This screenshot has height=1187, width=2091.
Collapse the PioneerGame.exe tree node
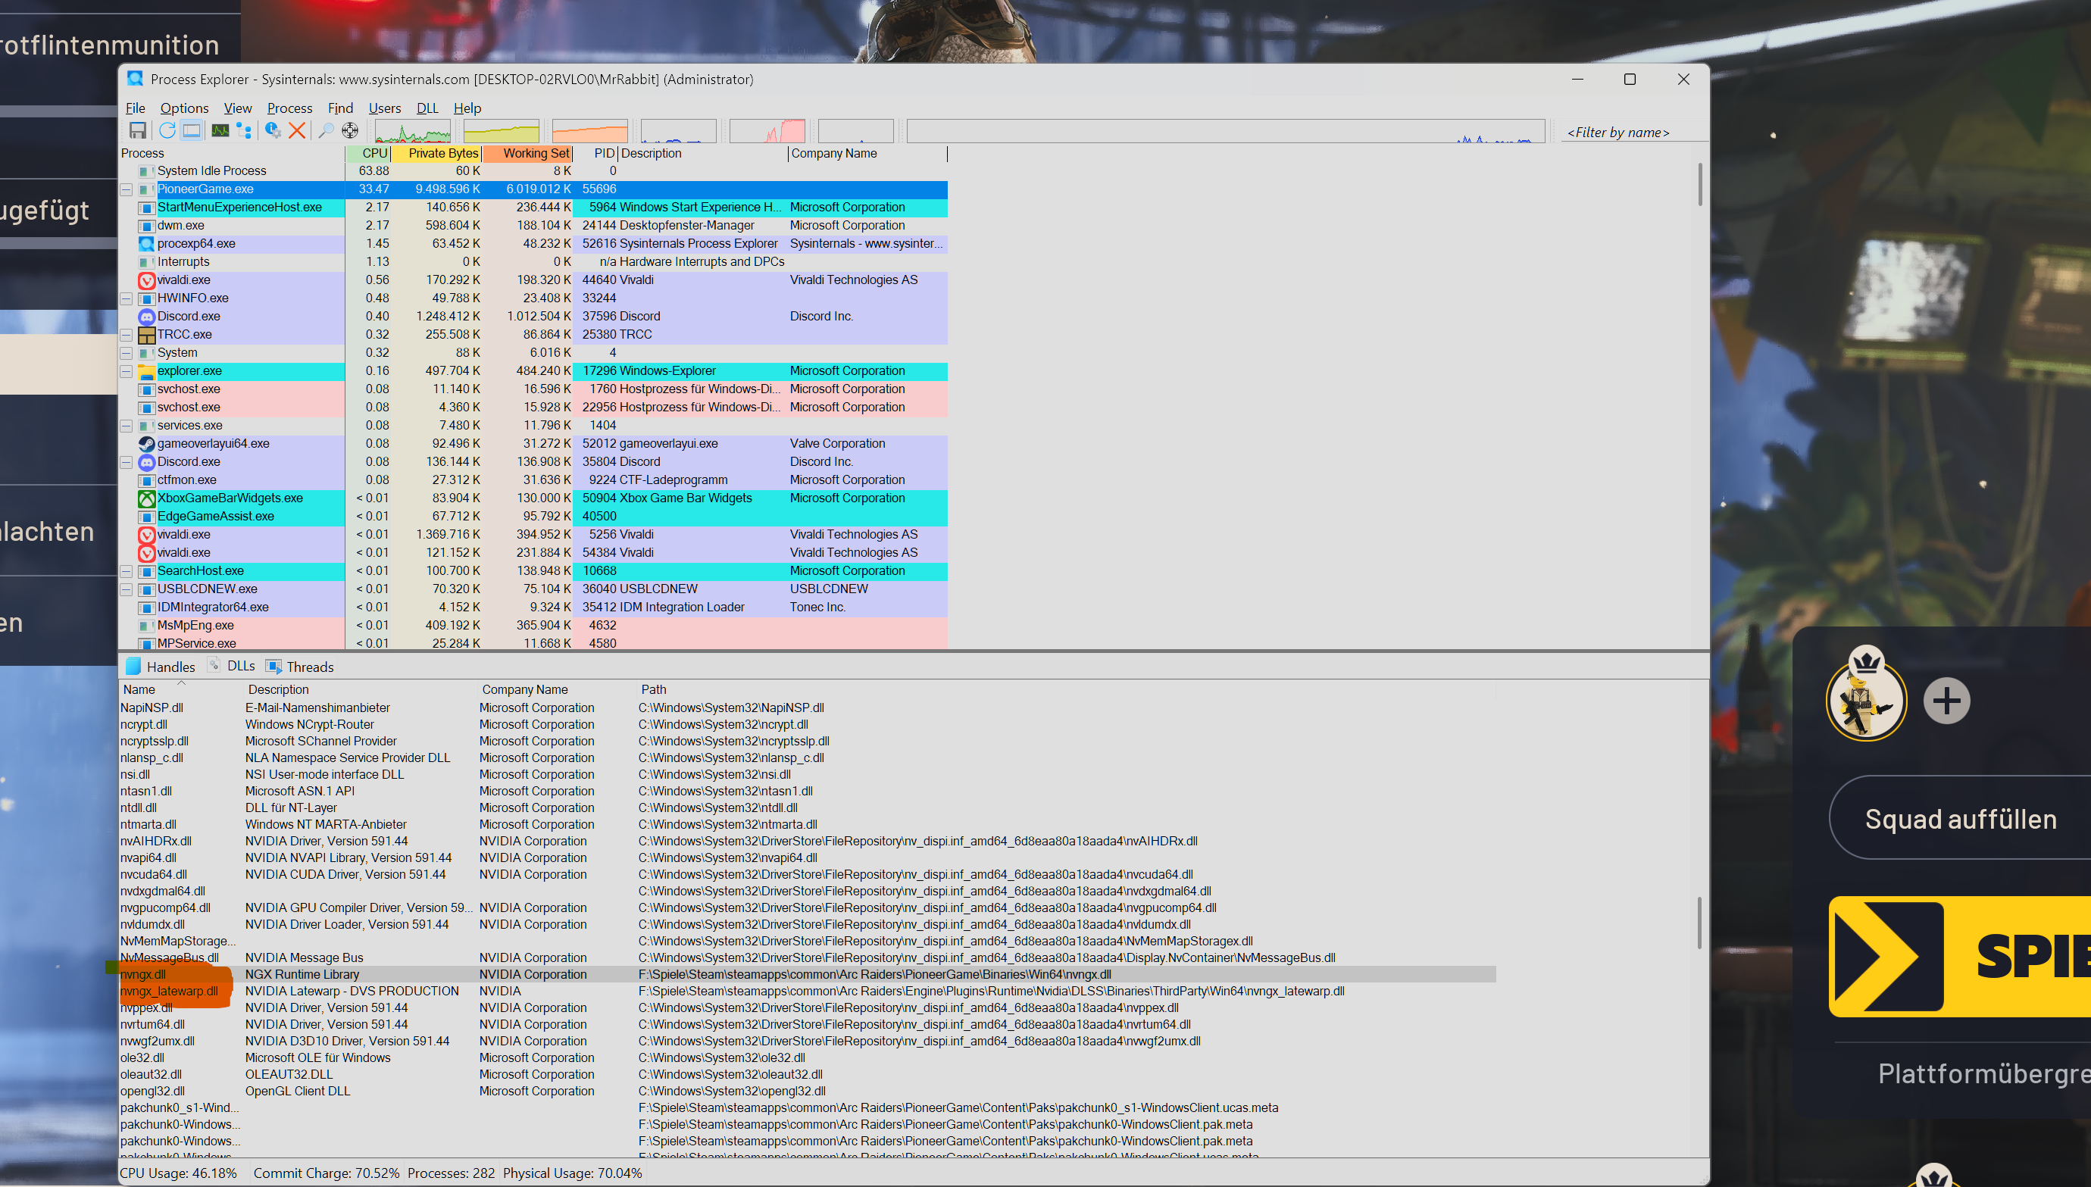[127, 189]
